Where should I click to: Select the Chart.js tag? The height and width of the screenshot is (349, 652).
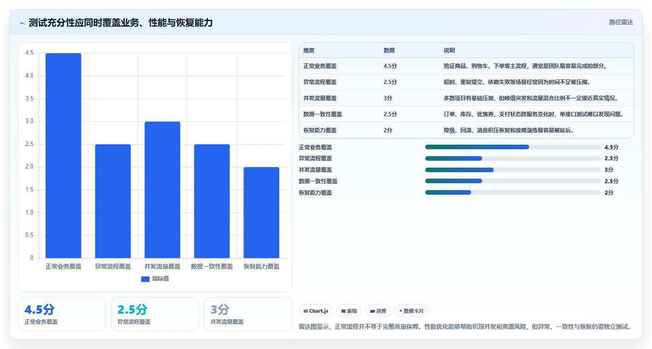coord(316,311)
